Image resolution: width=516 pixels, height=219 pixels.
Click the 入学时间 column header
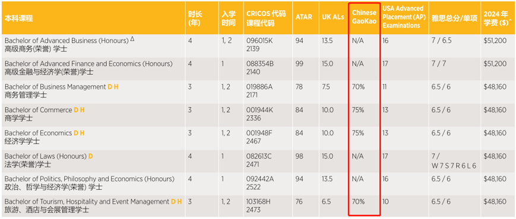pos(229,18)
